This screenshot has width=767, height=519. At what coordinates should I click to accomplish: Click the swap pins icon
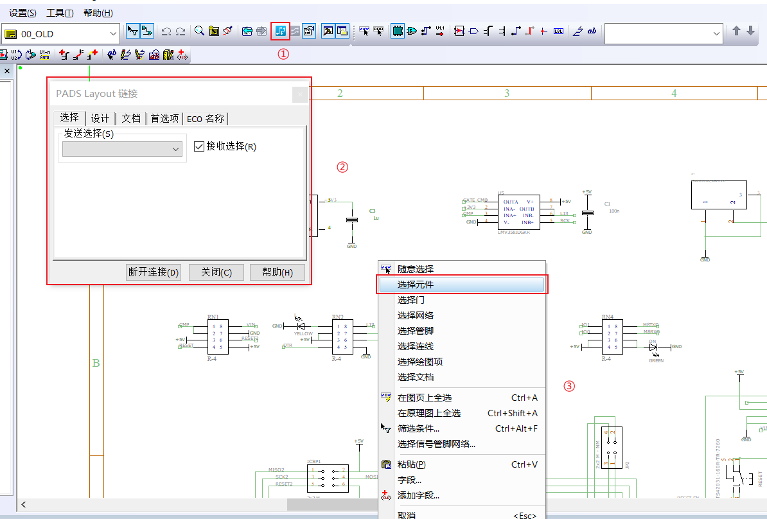point(30,55)
